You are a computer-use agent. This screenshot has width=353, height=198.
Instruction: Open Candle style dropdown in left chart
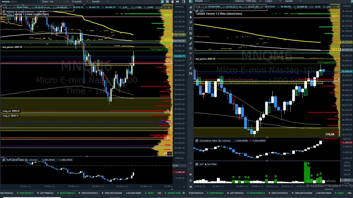coord(100,2)
